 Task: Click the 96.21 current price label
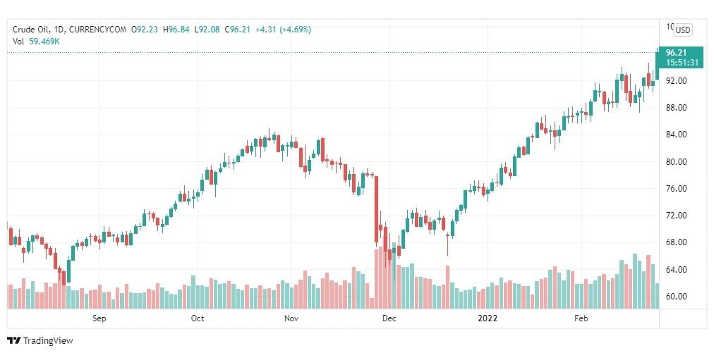pos(676,53)
